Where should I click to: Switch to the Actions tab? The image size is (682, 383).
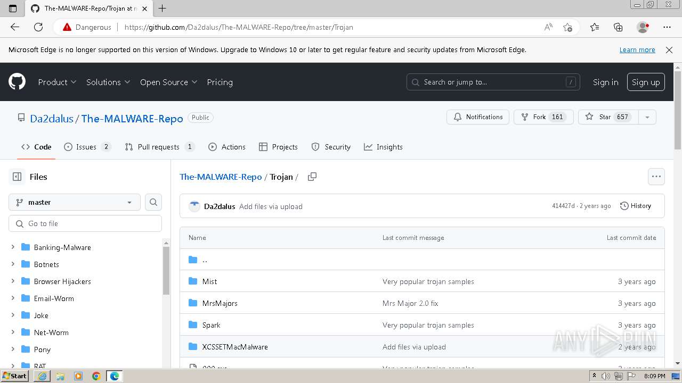tap(227, 147)
